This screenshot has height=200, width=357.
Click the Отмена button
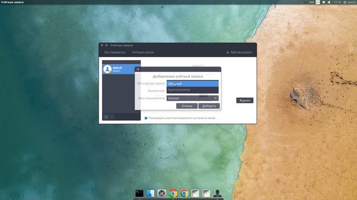point(187,106)
